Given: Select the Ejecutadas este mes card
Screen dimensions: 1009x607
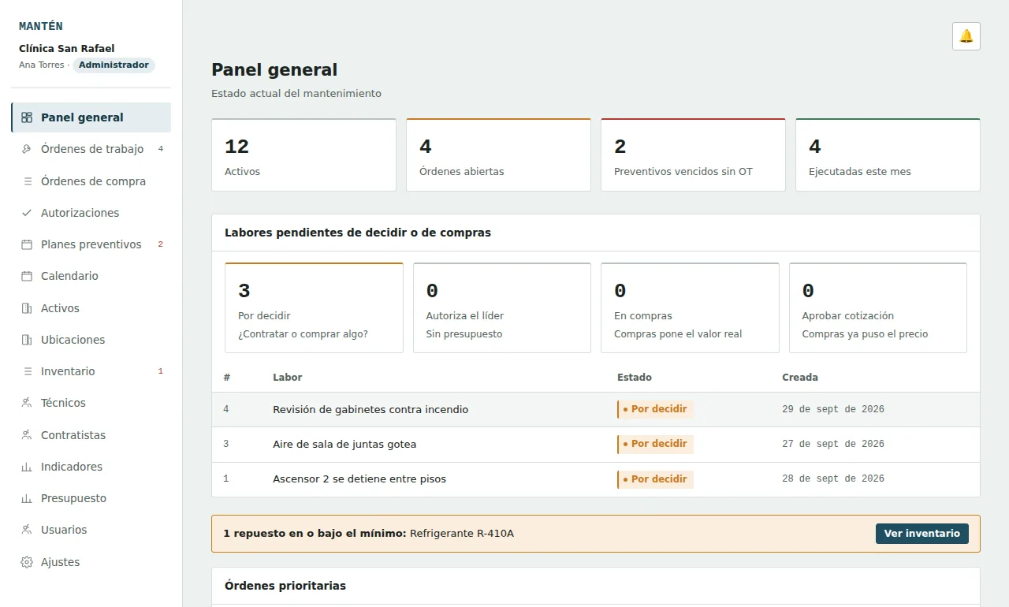Looking at the screenshot, I should click(888, 155).
